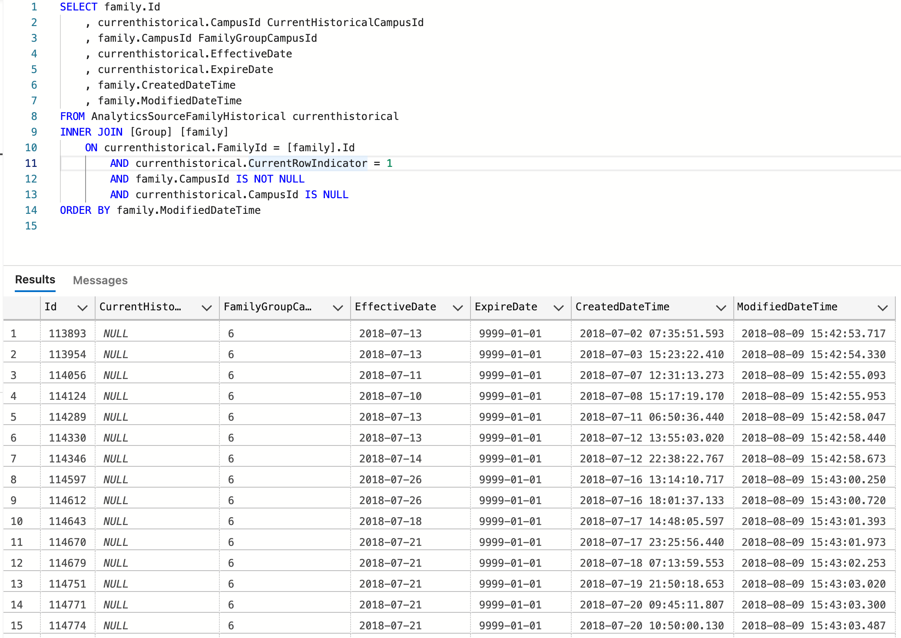Click the ExpireDate value 9999-01-01 in row 8
Image resolution: width=901 pixels, height=638 pixels.
[510, 479]
